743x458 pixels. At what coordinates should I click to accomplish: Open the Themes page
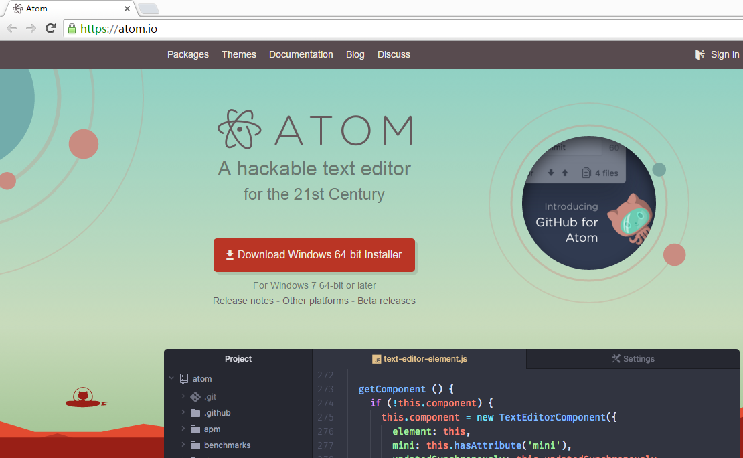239,54
